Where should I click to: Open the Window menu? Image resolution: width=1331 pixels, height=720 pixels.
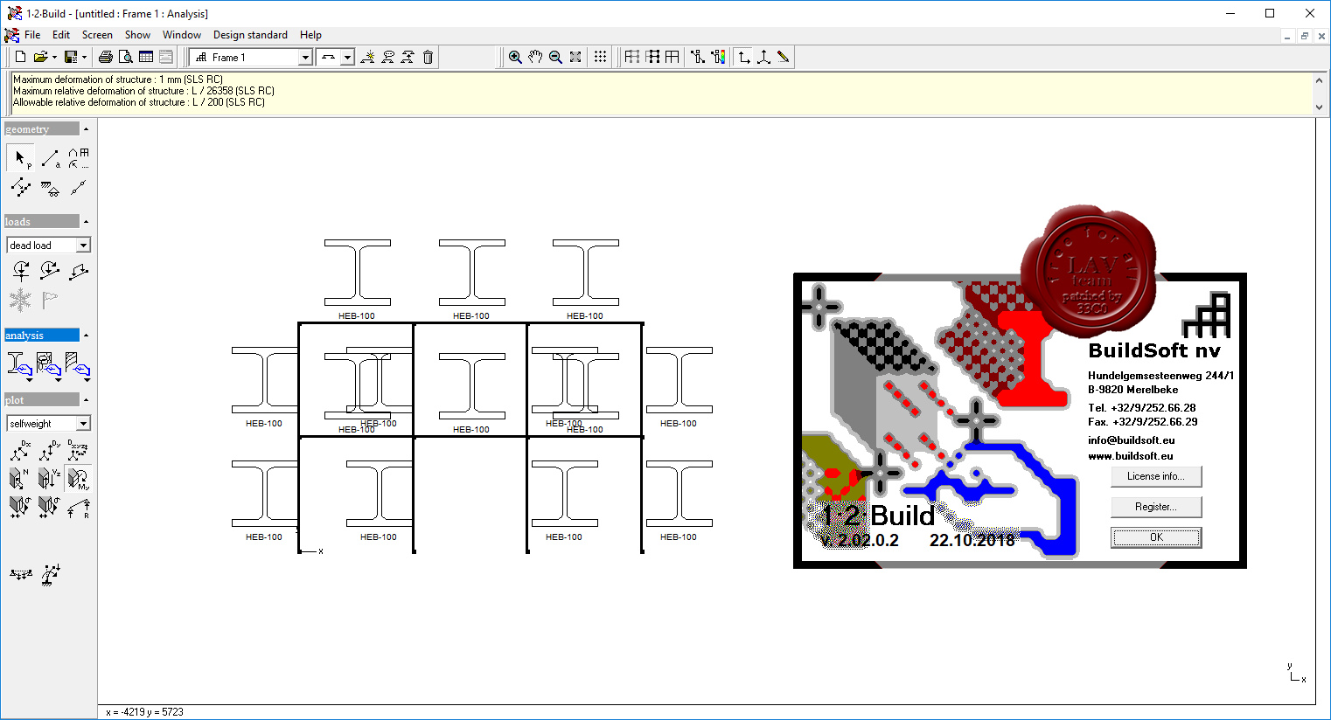pyautogui.click(x=182, y=35)
